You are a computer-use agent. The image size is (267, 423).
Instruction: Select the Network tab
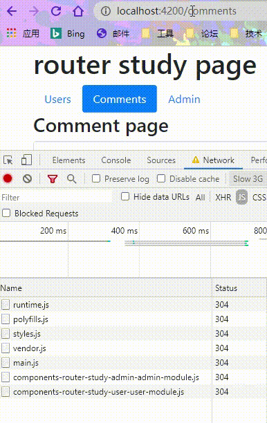point(213,160)
